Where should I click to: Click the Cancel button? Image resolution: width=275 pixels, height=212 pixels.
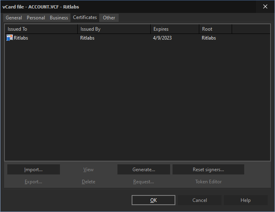200,200
